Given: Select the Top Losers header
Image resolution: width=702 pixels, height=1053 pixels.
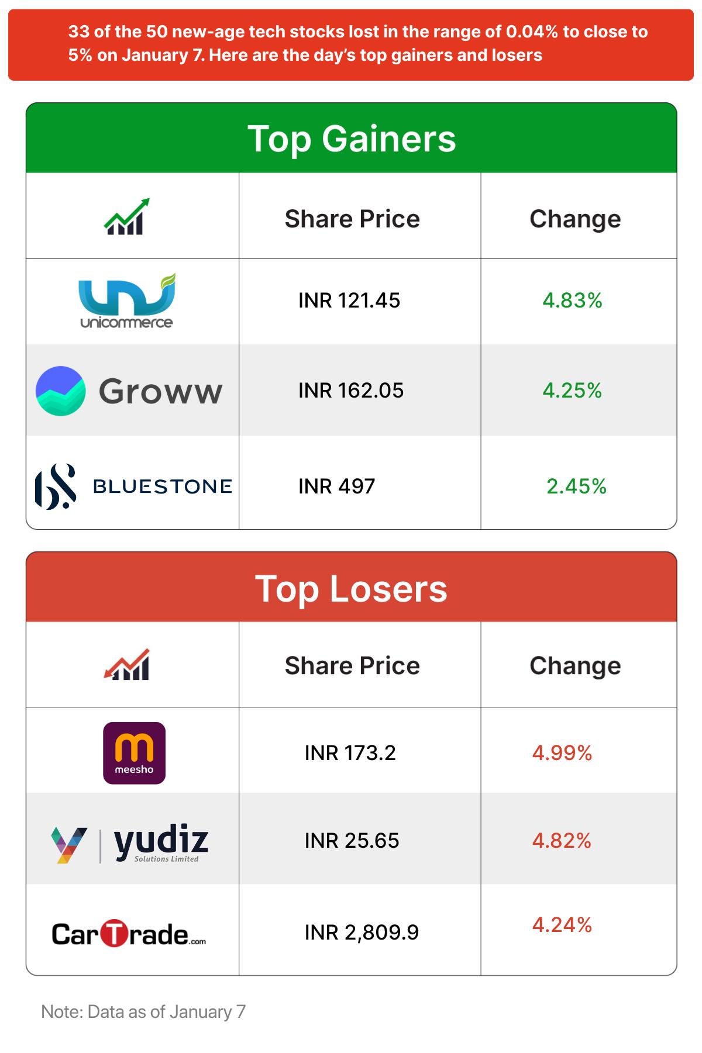Looking at the screenshot, I should (x=352, y=588).
